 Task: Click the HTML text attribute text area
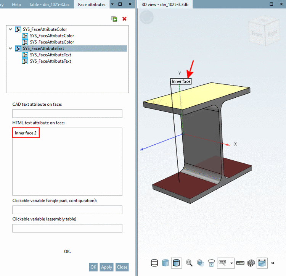(67, 162)
